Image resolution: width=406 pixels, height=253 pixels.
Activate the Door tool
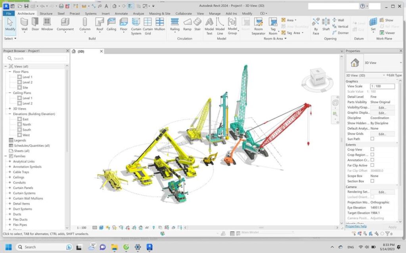(36, 25)
